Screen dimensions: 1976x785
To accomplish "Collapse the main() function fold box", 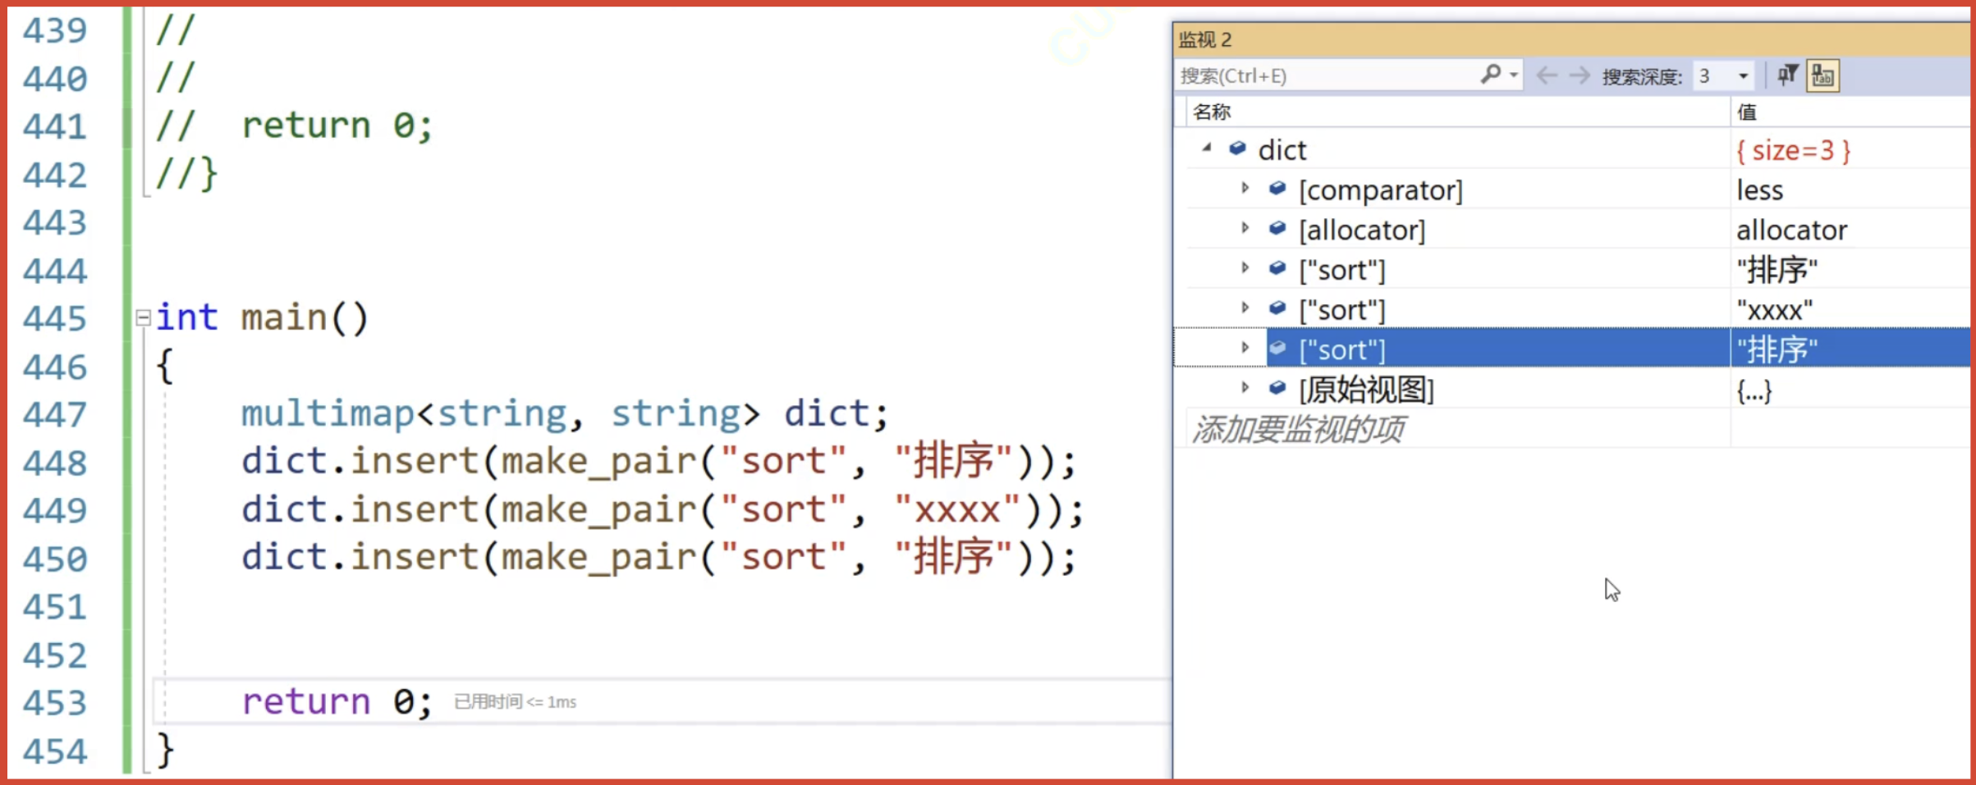I will click(143, 317).
